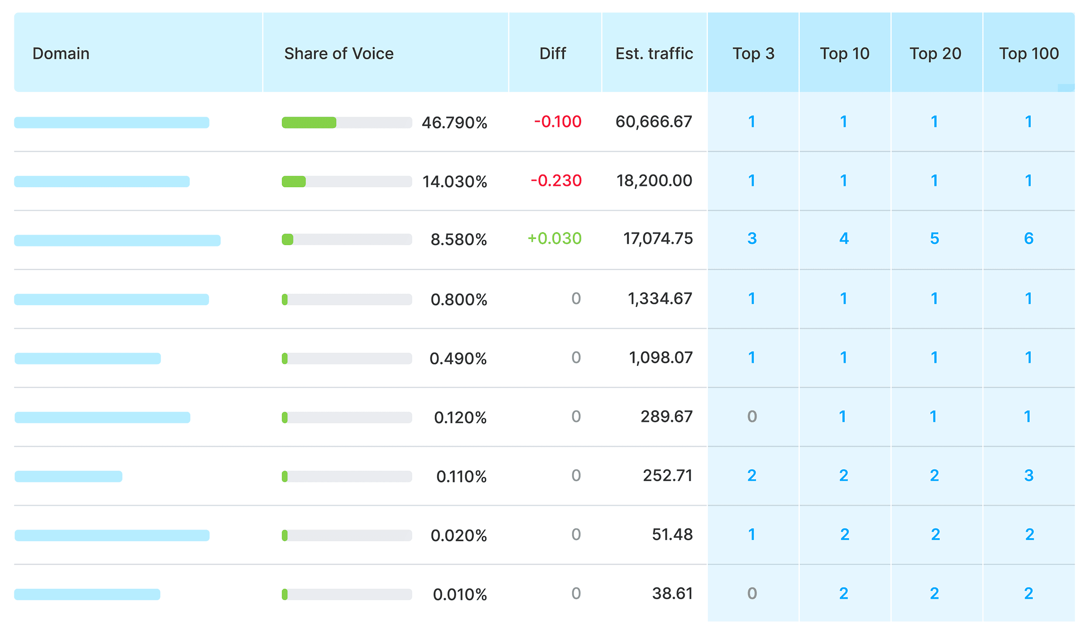Select the Top 10 column header
This screenshot has height=634, width=1089.
tap(844, 53)
